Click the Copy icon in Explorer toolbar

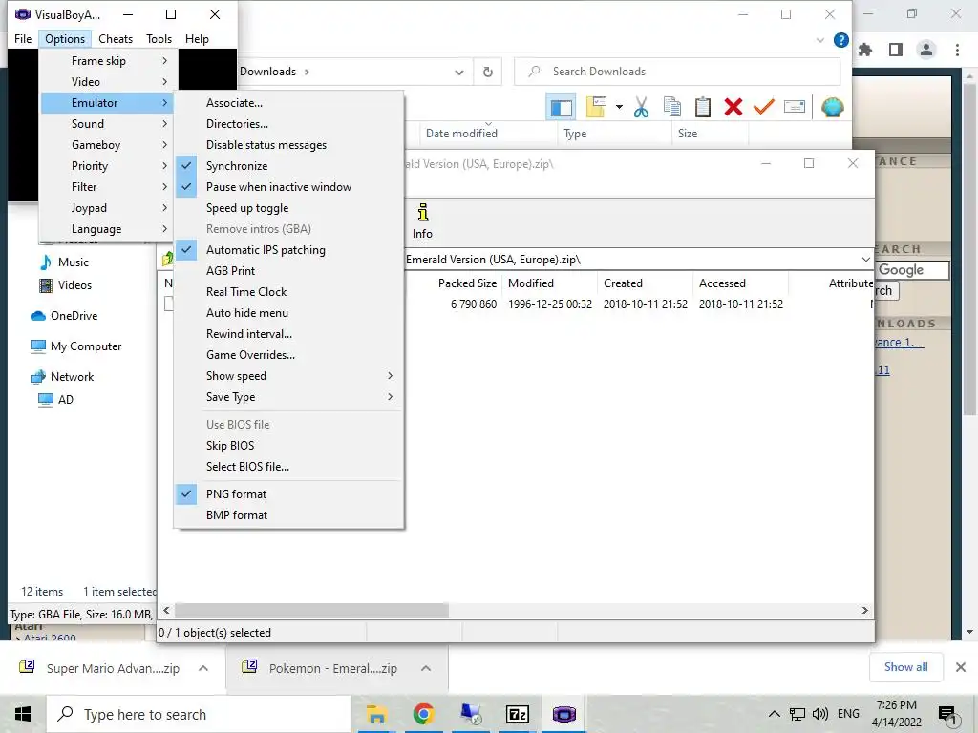tap(671, 107)
